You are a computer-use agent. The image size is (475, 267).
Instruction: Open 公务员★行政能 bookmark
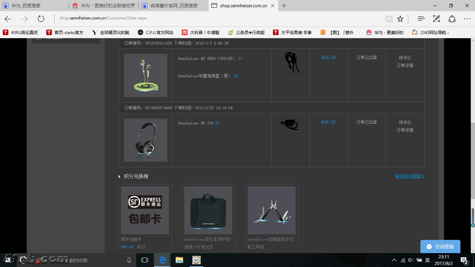[x=246, y=32]
